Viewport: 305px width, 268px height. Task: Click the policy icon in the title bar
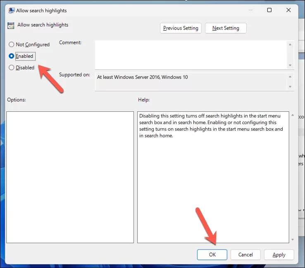(11, 10)
